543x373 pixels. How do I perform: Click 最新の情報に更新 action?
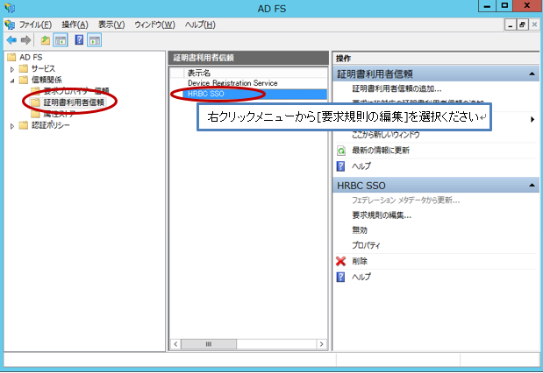coord(381,151)
